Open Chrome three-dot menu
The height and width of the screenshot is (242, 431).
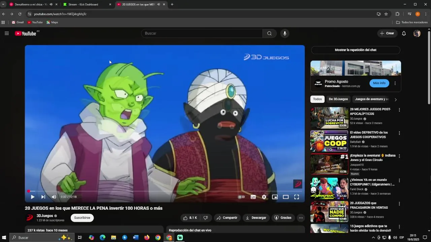click(x=426, y=14)
